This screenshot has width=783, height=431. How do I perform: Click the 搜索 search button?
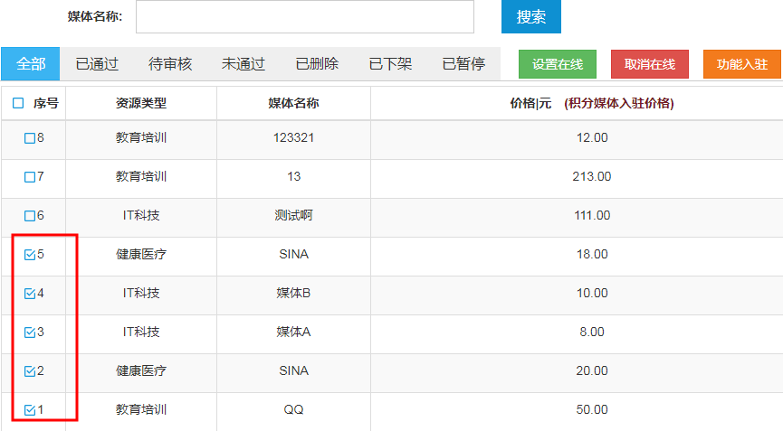click(530, 16)
